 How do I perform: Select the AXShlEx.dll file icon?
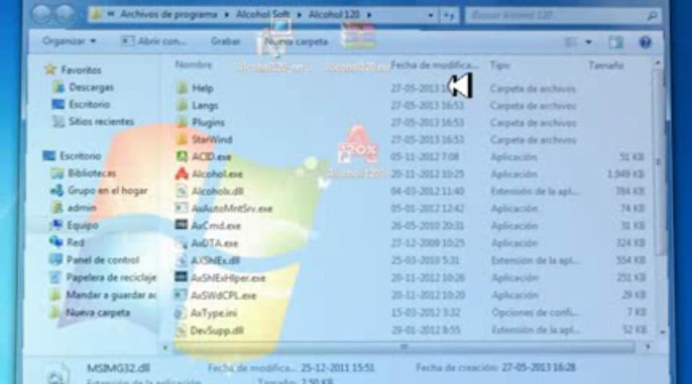point(183,260)
